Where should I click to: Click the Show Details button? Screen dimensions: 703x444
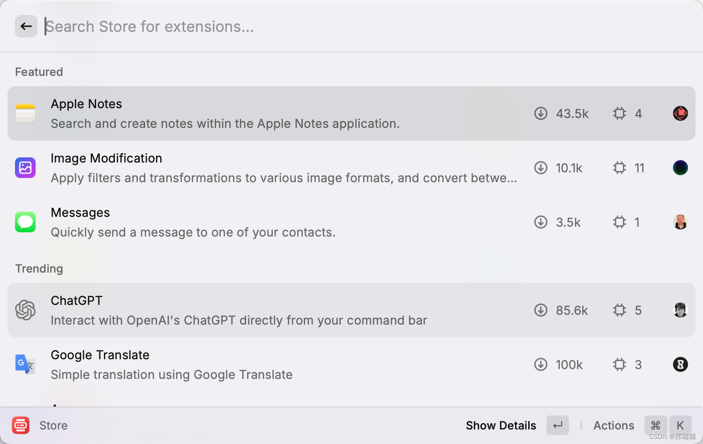501,425
